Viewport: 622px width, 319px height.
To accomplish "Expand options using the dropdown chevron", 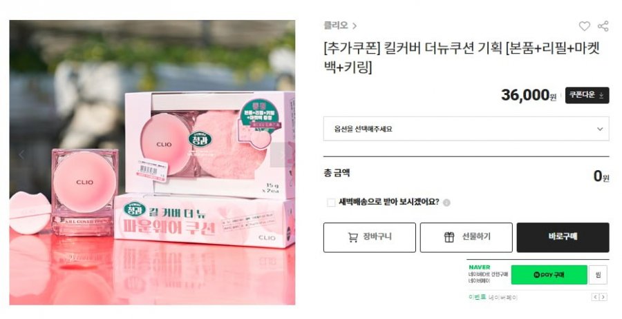I will point(600,129).
